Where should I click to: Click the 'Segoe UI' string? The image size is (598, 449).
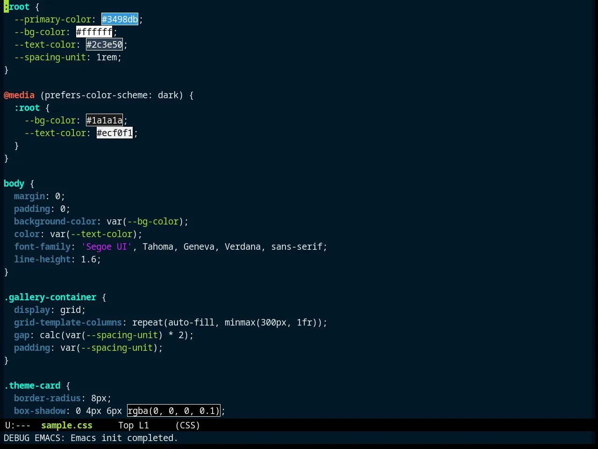coord(107,246)
